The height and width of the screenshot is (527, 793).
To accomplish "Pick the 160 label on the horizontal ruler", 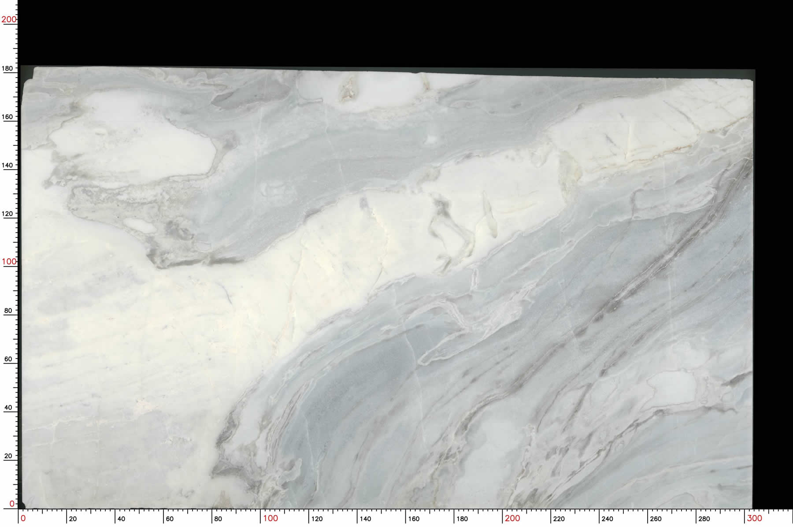I will pos(414,519).
